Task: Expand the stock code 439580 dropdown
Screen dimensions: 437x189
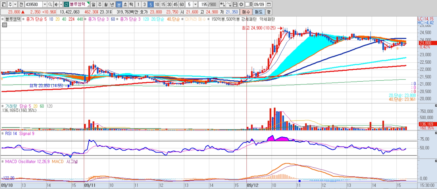Action: [45, 4]
